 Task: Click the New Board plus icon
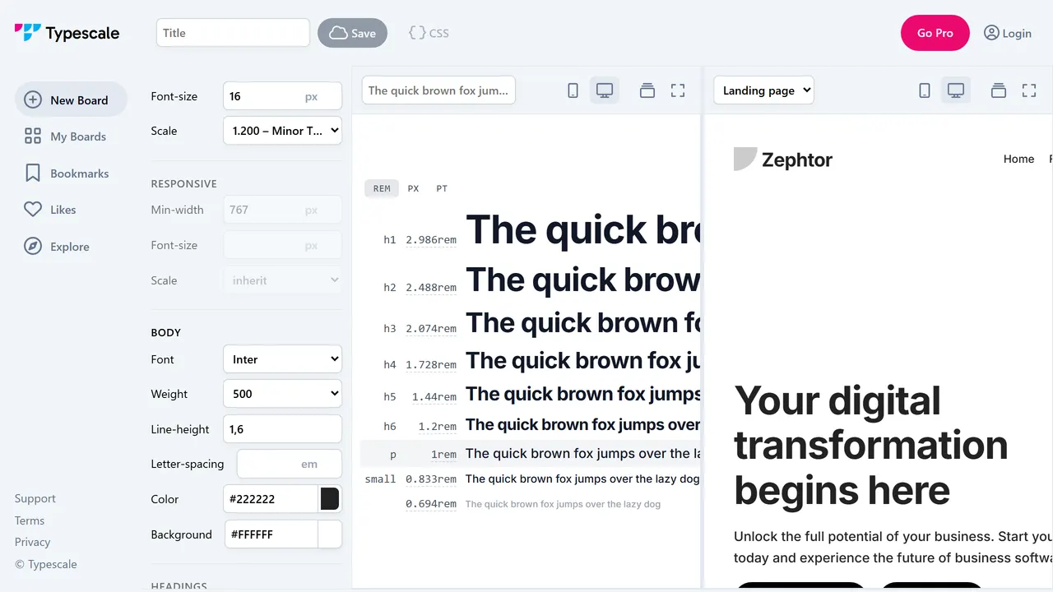tap(33, 99)
